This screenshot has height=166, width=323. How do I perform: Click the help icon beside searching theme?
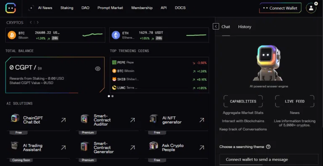268,147
